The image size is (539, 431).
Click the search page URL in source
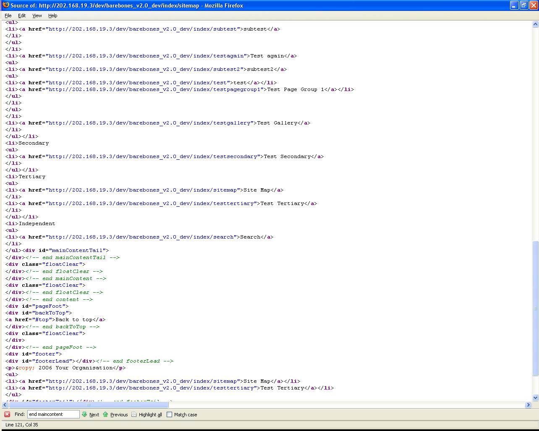coord(141,237)
